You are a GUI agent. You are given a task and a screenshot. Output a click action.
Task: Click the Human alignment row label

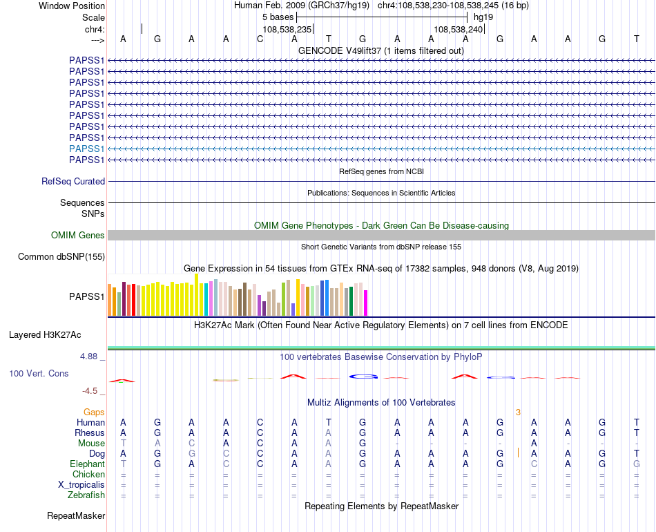tap(90, 423)
